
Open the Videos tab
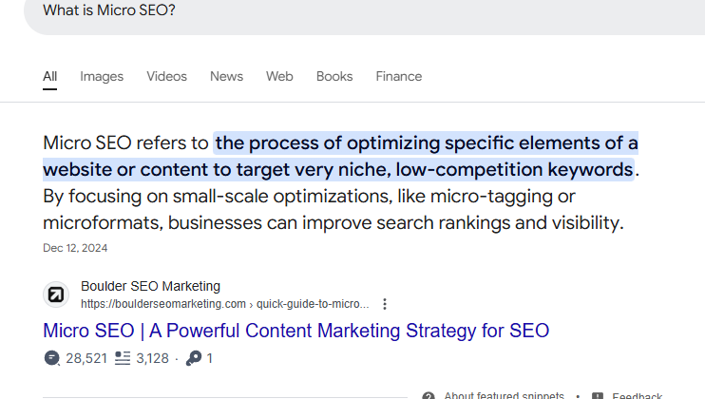tap(166, 76)
